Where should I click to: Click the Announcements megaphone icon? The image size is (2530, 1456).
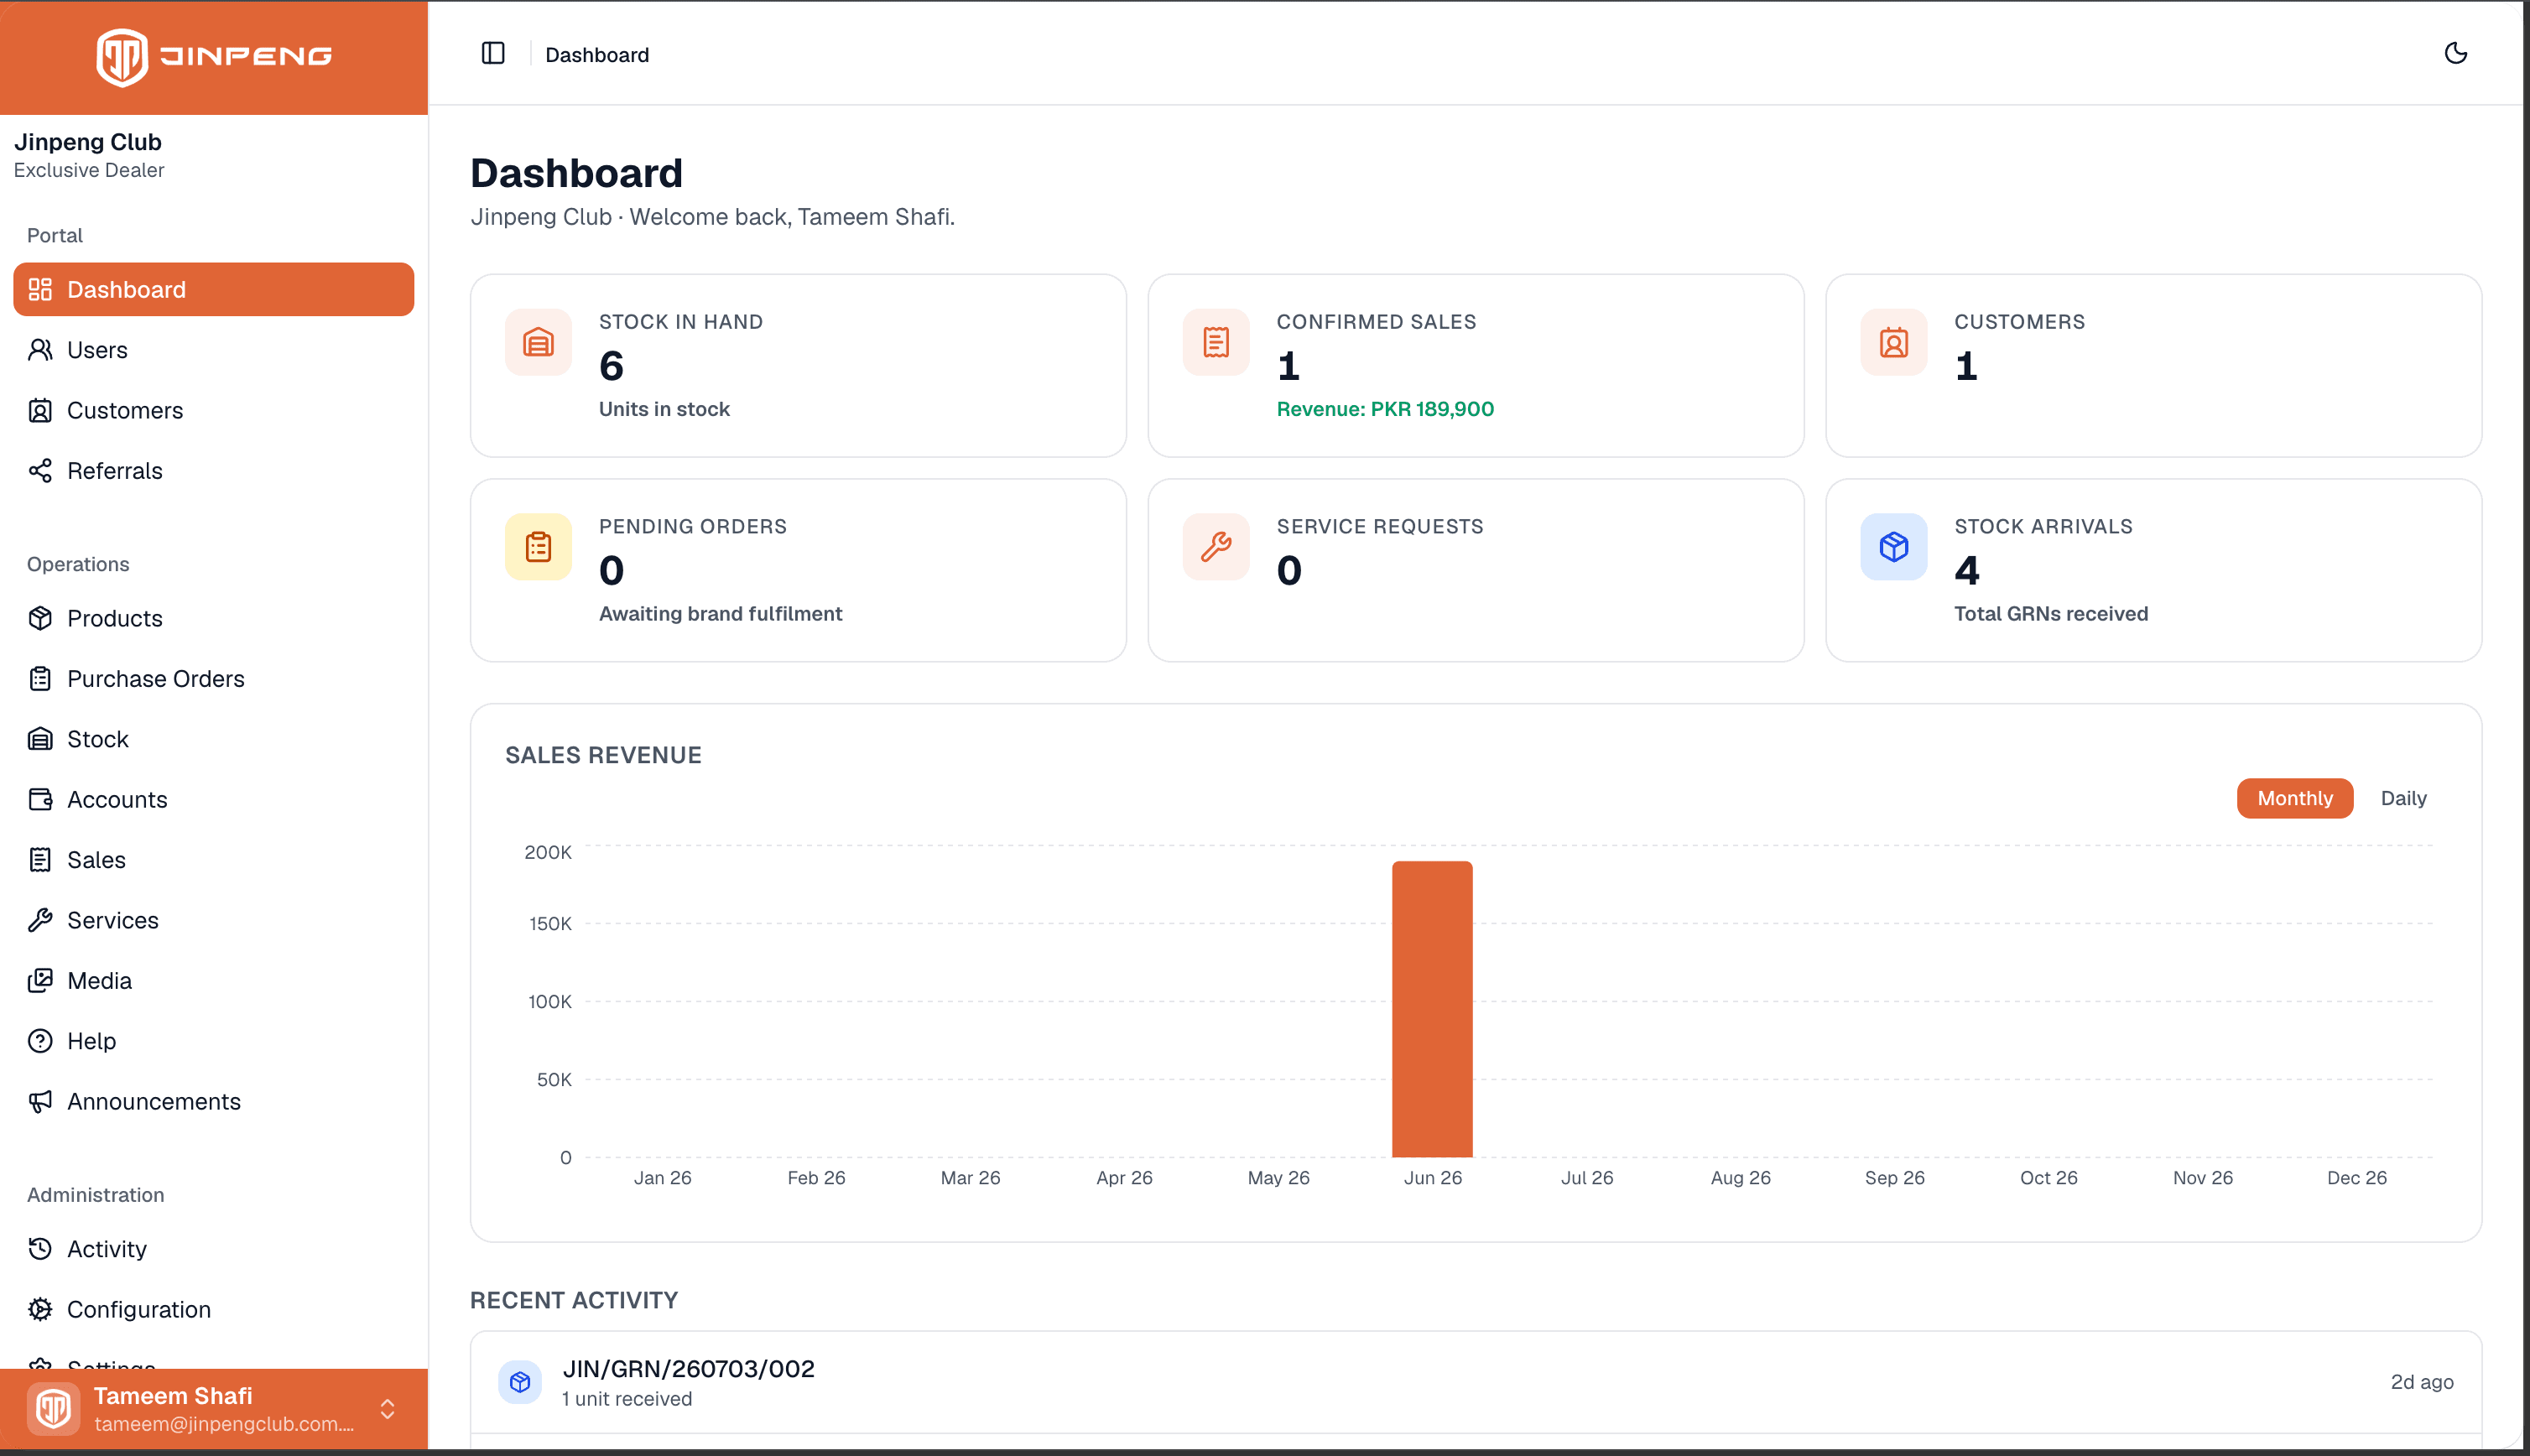(40, 1102)
